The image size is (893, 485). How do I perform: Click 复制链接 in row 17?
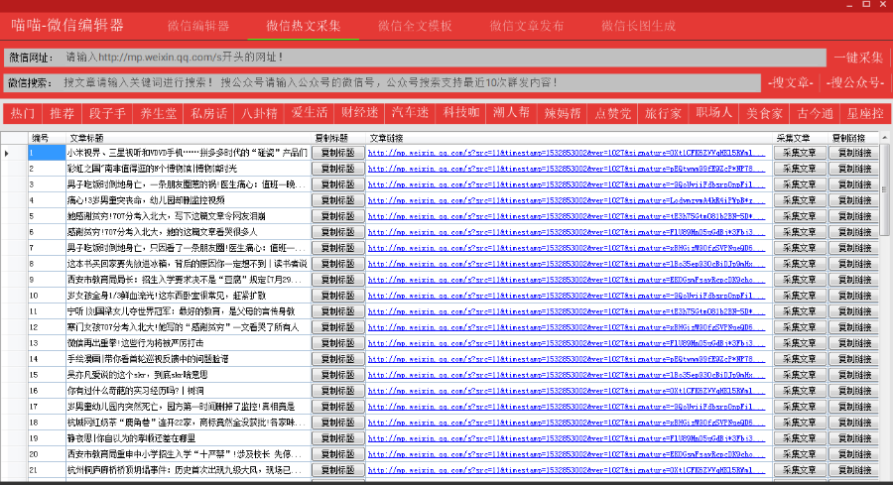tap(855, 407)
